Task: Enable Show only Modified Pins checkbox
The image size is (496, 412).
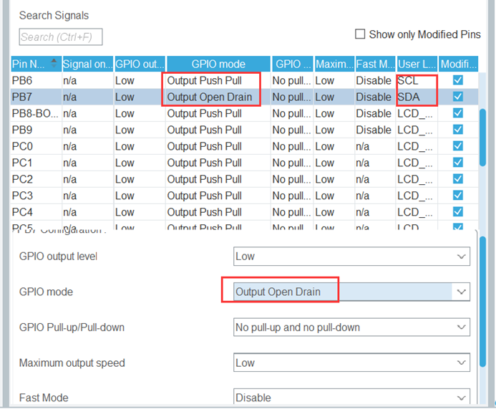Action: tap(360, 34)
